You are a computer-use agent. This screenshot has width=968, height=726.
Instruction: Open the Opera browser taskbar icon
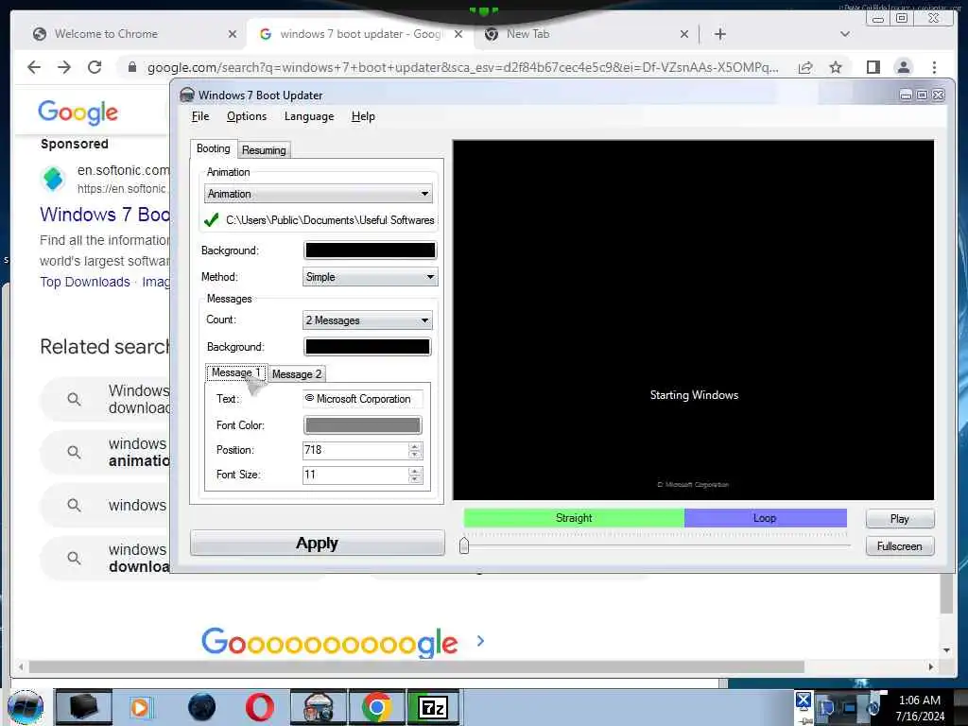(259, 707)
